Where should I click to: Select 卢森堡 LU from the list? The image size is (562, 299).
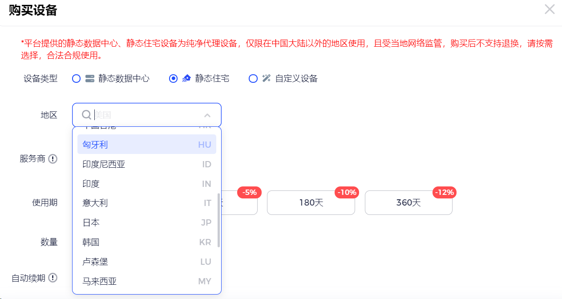[x=146, y=262]
